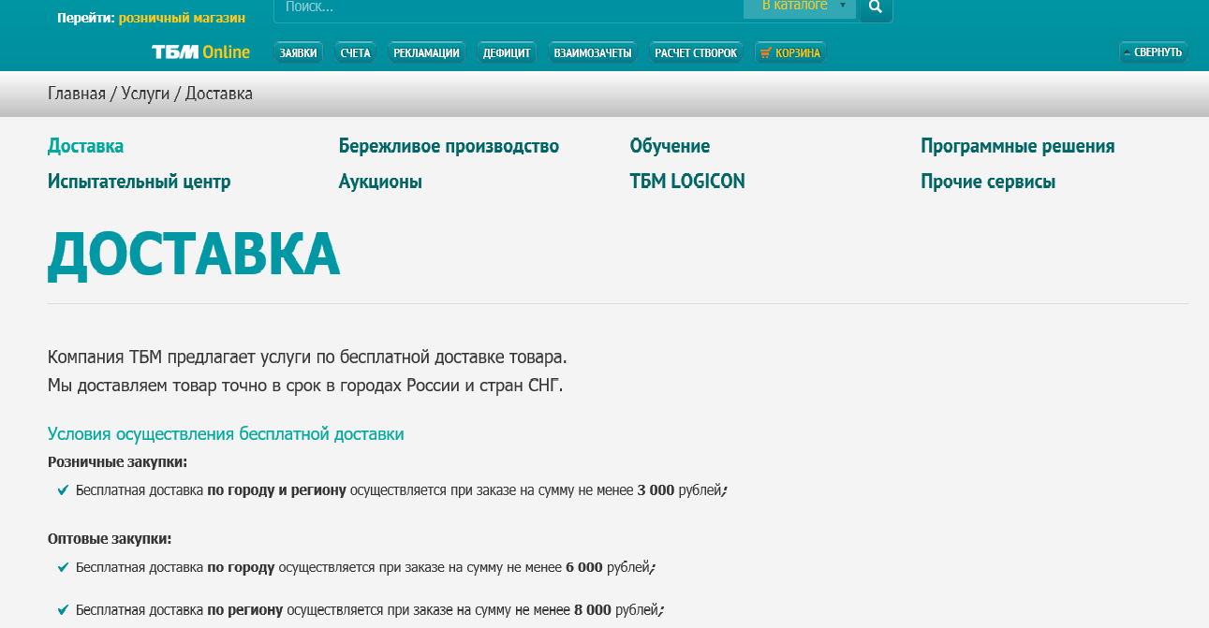This screenshot has width=1209, height=628.
Task: Go to «Услуги» in breadcrumbs
Action: pyautogui.click(x=145, y=94)
